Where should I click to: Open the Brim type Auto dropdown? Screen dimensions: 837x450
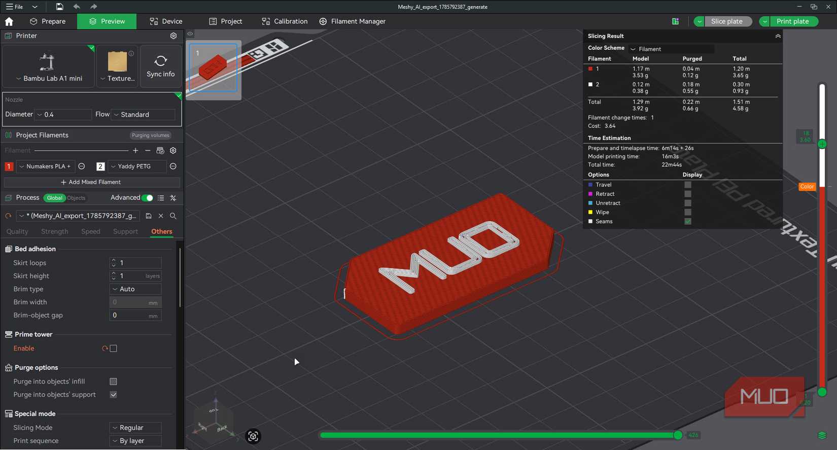[x=135, y=289]
